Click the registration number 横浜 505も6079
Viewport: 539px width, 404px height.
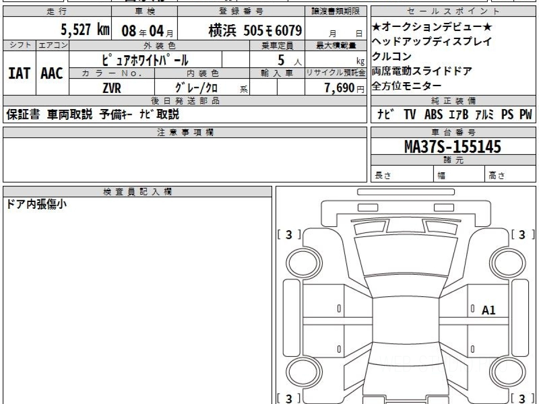point(255,31)
